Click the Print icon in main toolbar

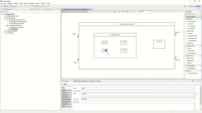(x=15, y=6)
